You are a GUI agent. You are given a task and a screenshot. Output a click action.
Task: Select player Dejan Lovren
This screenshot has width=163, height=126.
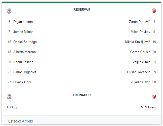coord(23,22)
